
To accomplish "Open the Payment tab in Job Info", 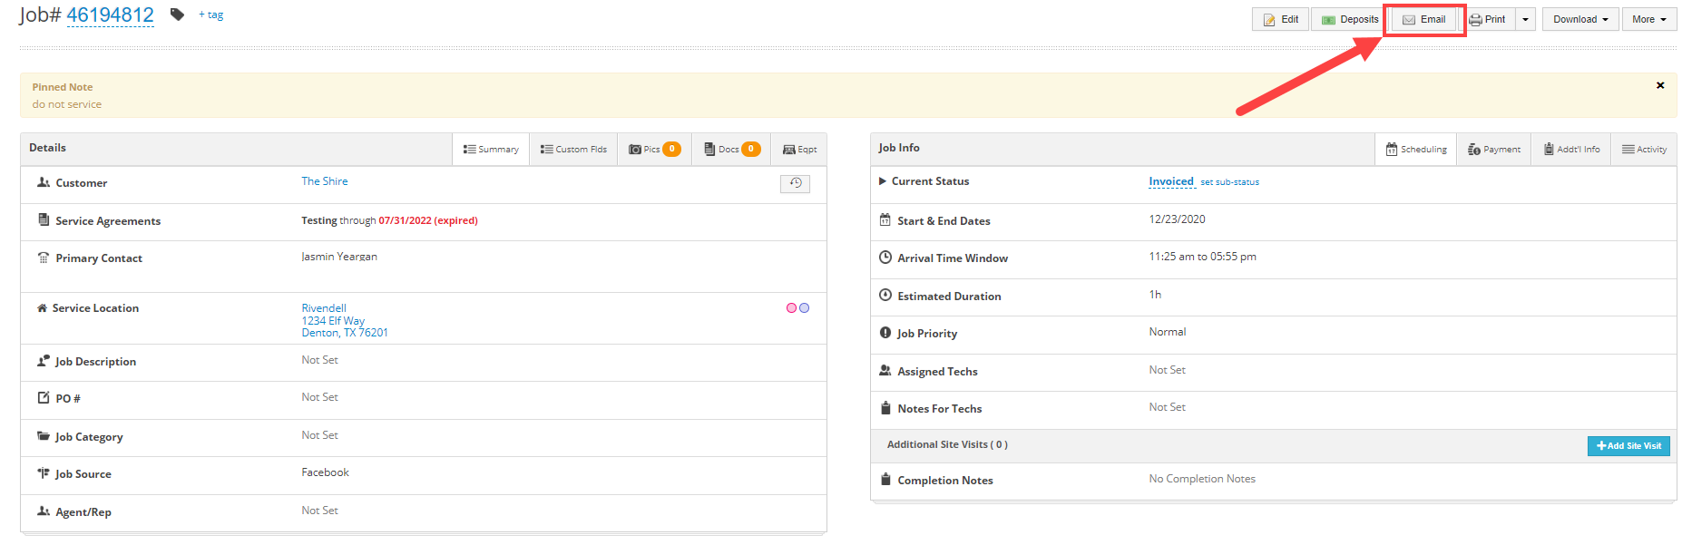I will coord(1494,150).
